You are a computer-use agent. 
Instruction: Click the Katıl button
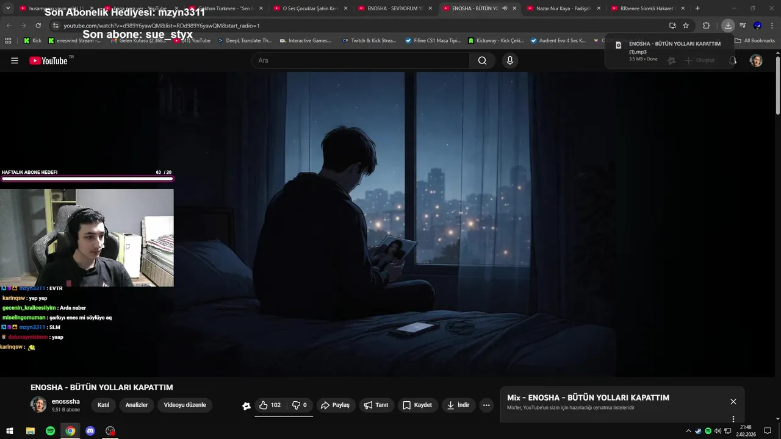point(104,405)
